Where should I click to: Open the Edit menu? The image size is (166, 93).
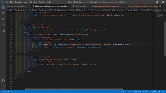(x=11, y=2)
